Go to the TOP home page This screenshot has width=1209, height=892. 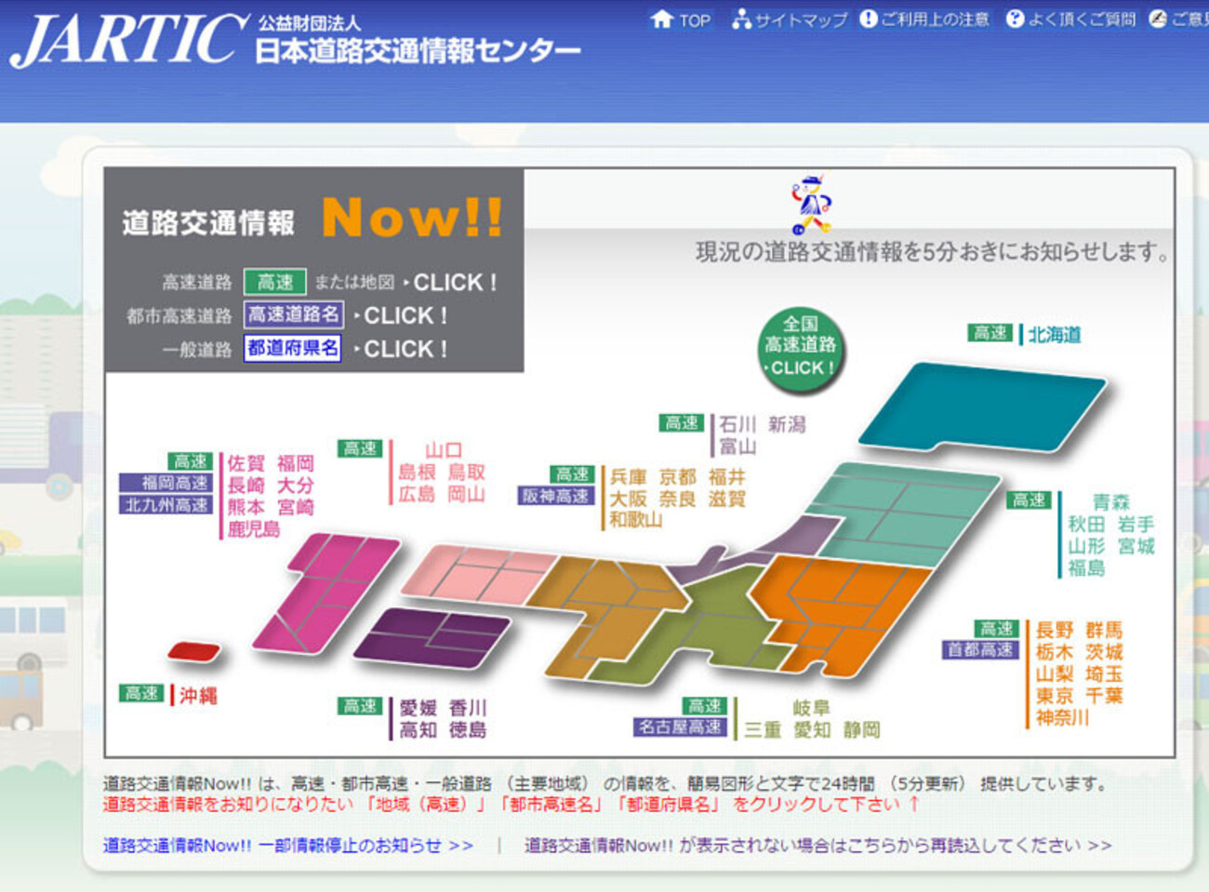[681, 20]
